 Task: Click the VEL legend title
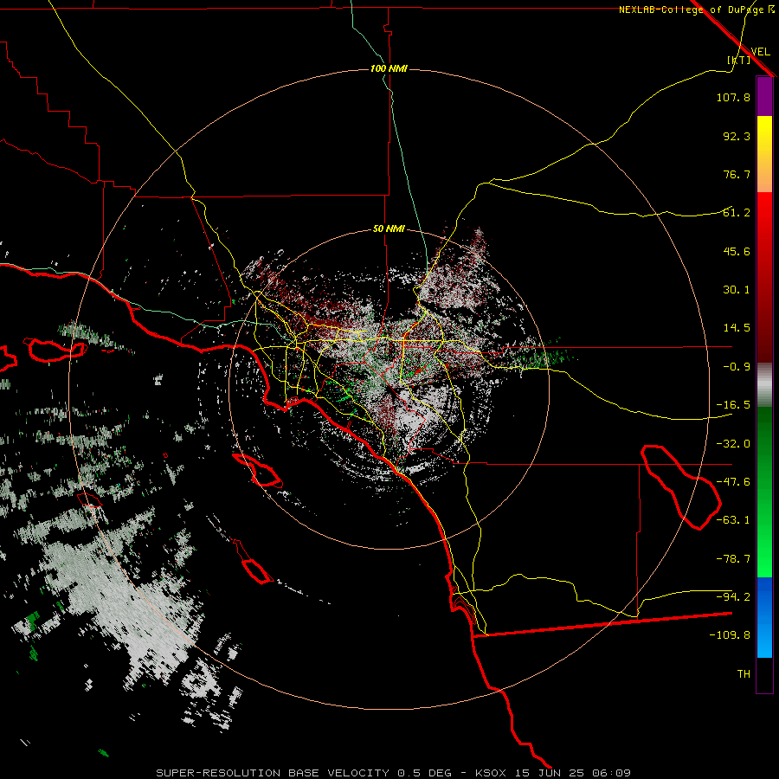(x=760, y=52)
